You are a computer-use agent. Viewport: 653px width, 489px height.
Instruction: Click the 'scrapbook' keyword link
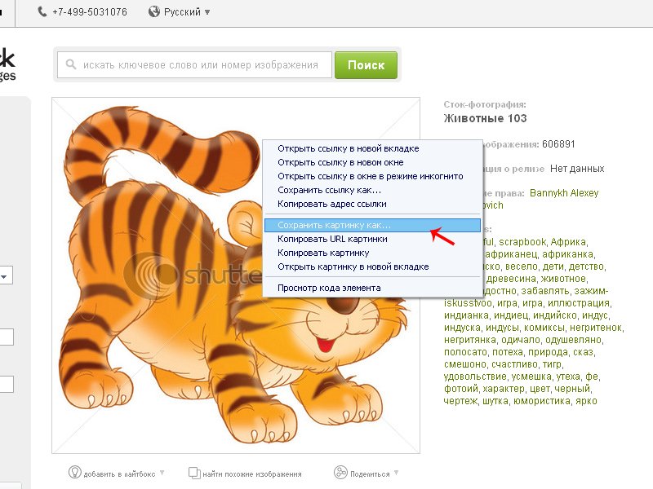coord(522,242)
